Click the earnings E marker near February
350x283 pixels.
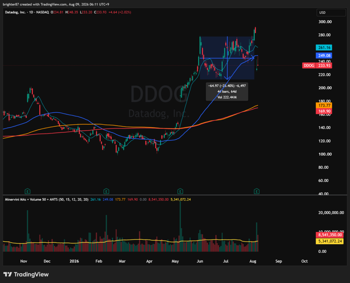(x=106, y=191)
